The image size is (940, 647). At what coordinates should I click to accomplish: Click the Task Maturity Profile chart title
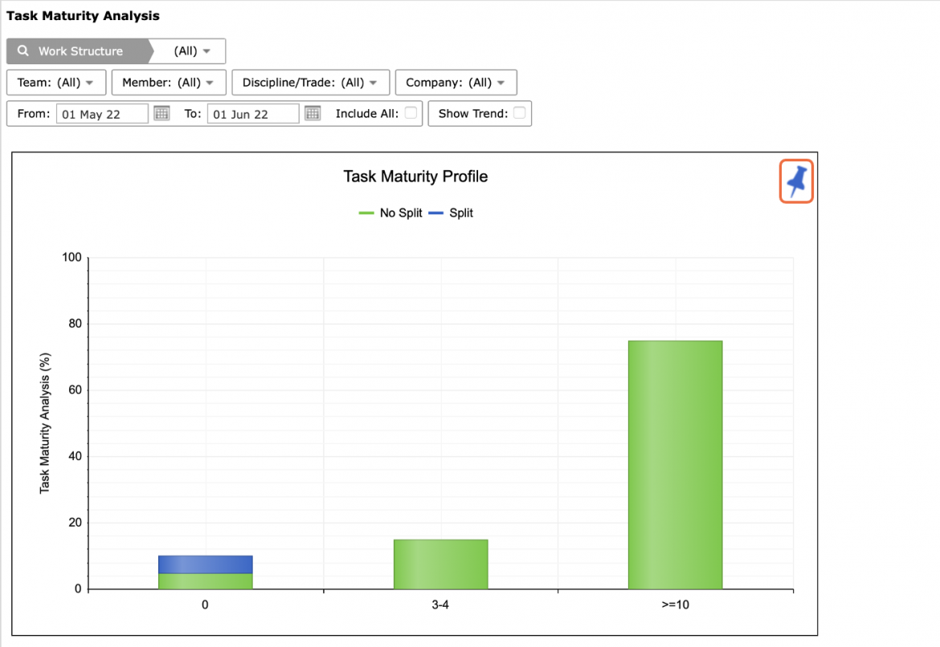click(415, 176)
